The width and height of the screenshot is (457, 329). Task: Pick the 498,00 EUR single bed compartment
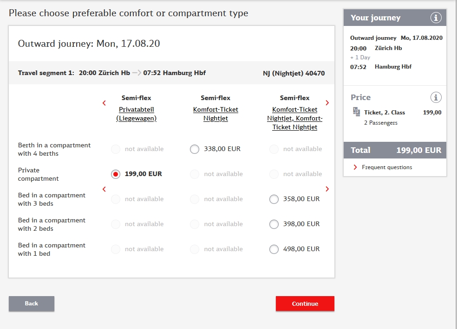tap(274, 249)
